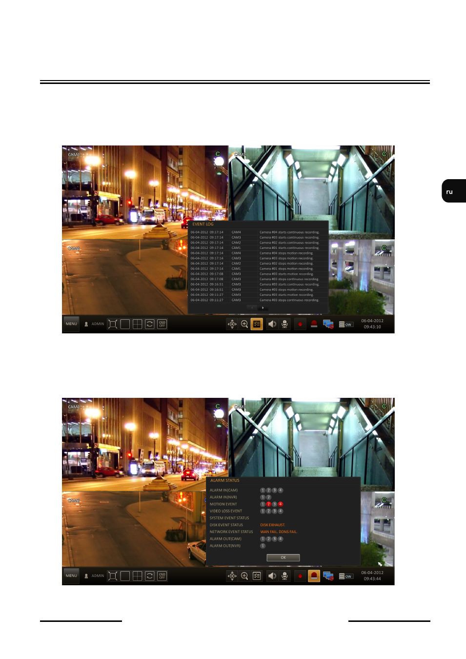The width and height of the screenshot is (466, 659).
Task: Select single-channel layout icon on Event Log screen
Action: pyautogui.click(x=125, y=324)
